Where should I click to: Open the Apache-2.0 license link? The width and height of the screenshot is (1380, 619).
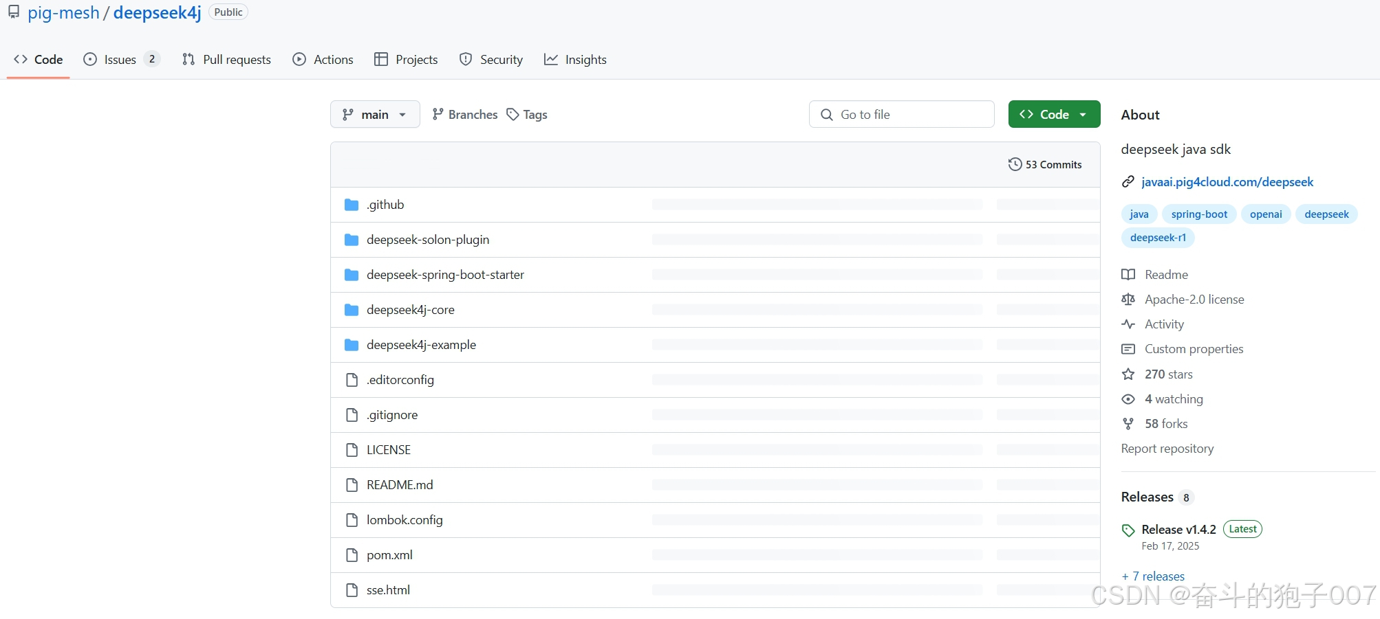point(1194,300)
